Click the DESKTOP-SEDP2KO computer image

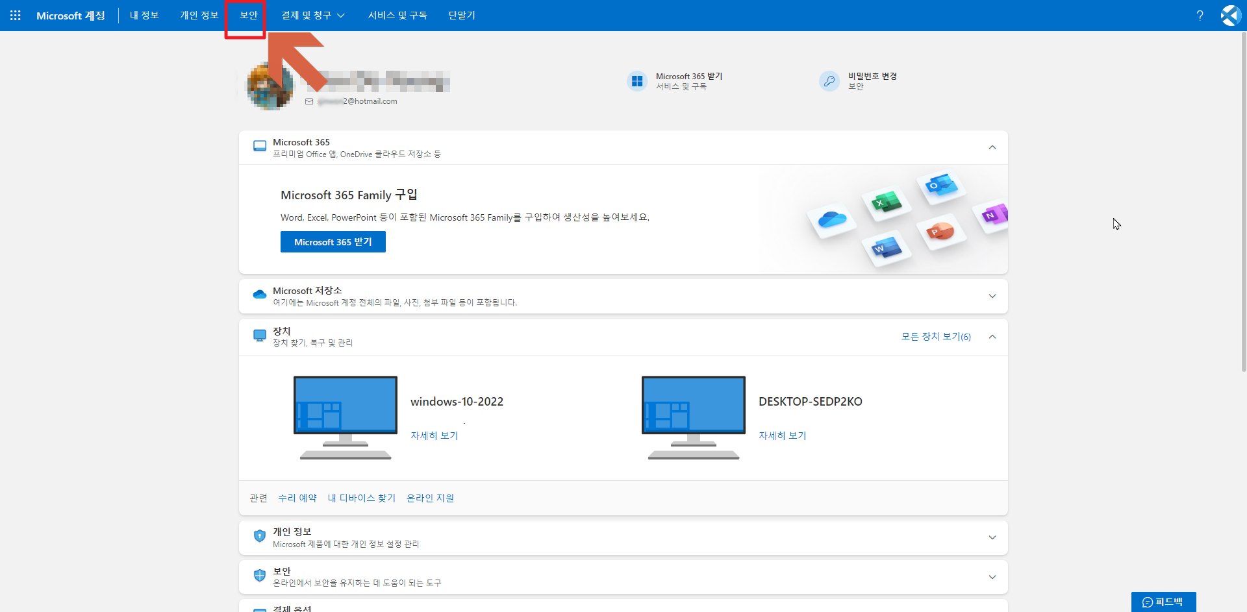click(694, 417)
